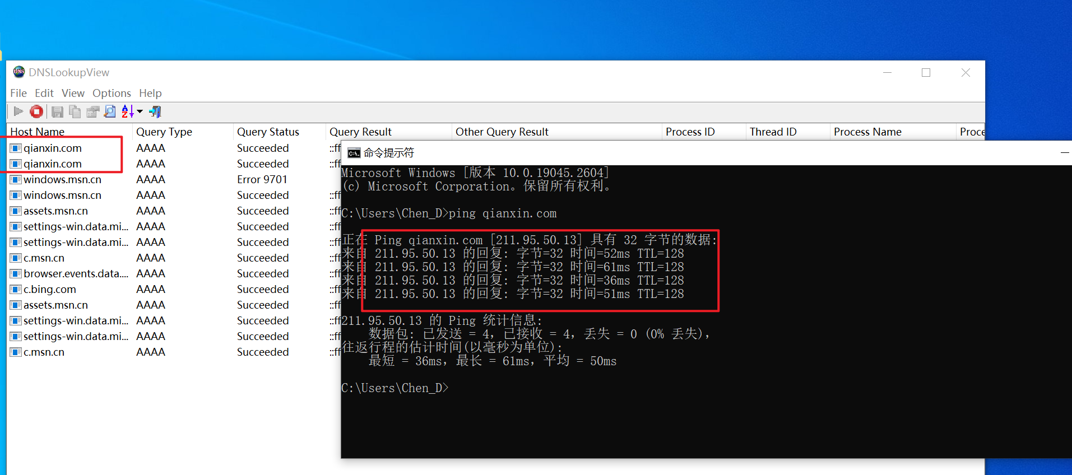This screenshot has width=1072, height=475.
Task: Click the Copy selected items icon
Action: (x=75, y=112)
